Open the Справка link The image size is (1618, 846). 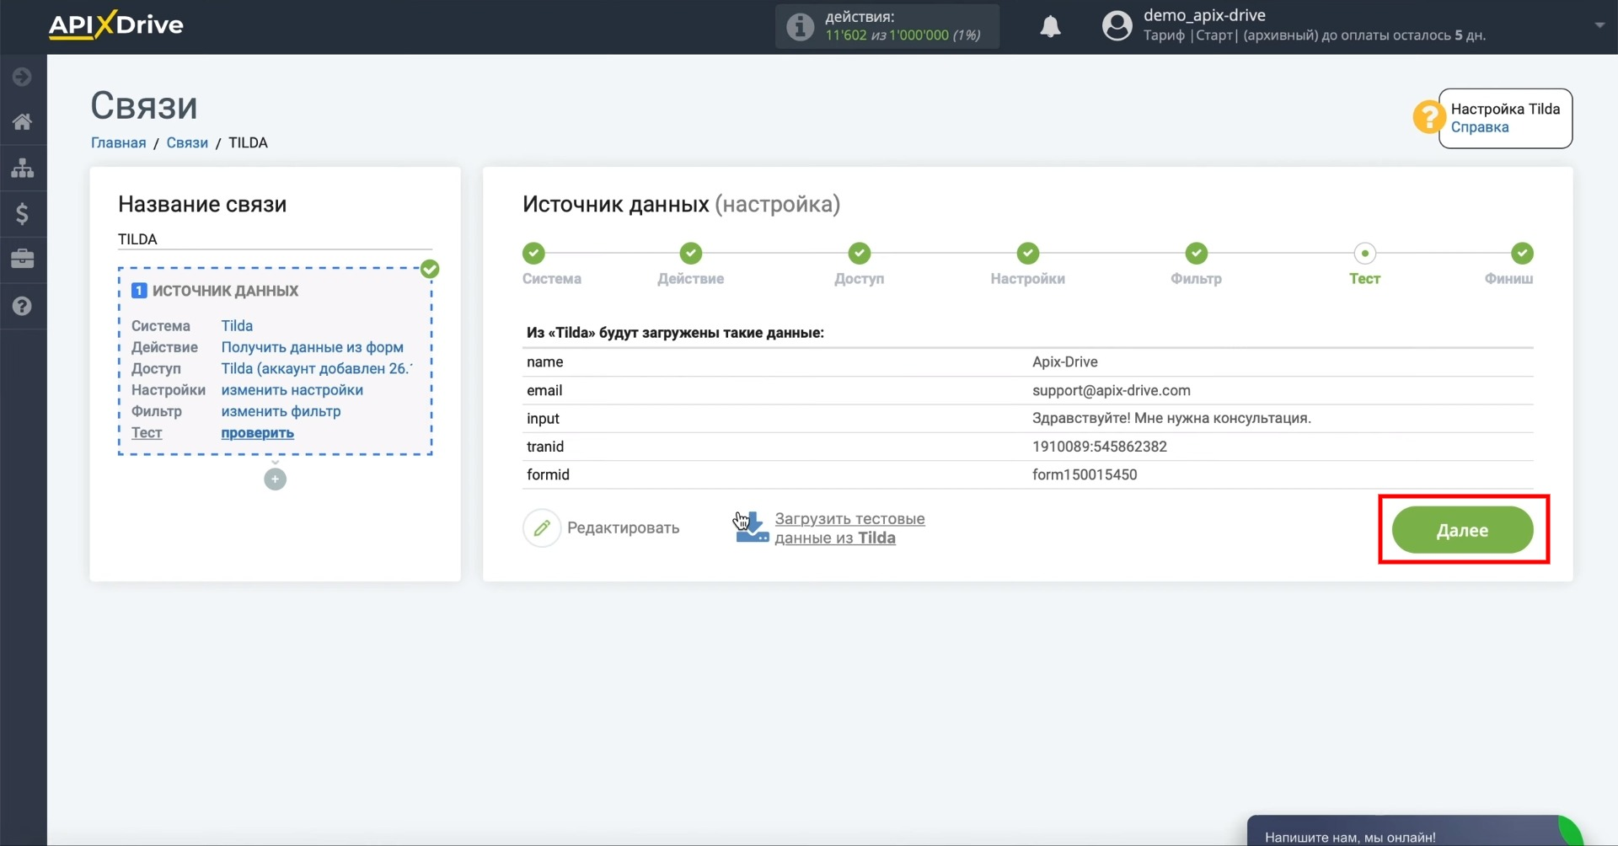pyautogui.click(x=1480, y=127)
